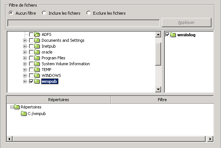The width and height of the screenshot is (221, 148).
Task: Click the Program Files folder icon
Action: click(x=37, y=58)
